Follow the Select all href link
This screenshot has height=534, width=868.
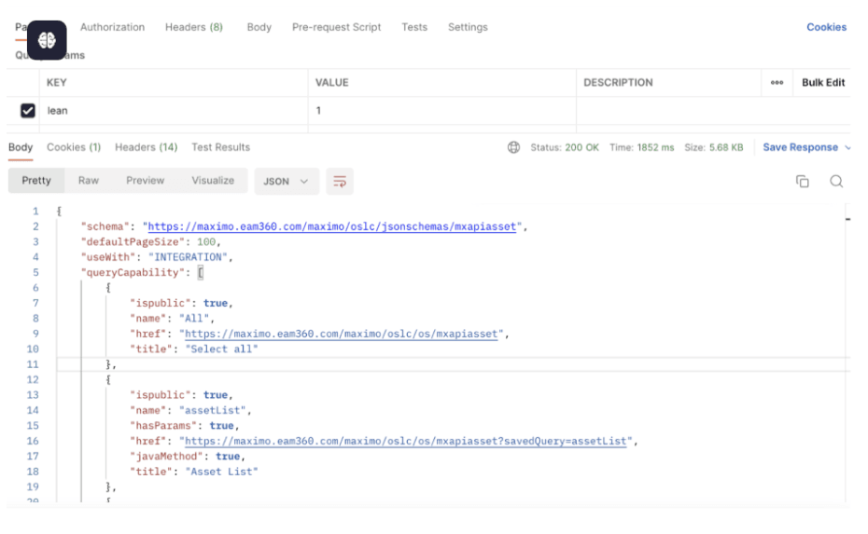(341, 334)
